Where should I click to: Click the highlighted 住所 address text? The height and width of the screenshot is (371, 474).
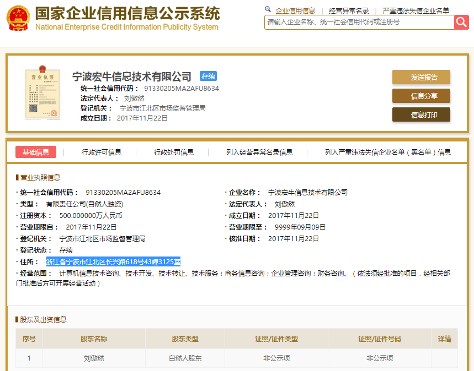point(113,261)
